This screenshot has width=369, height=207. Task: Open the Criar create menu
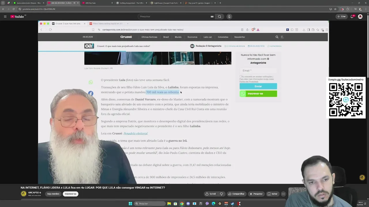(x=341, y=17)
